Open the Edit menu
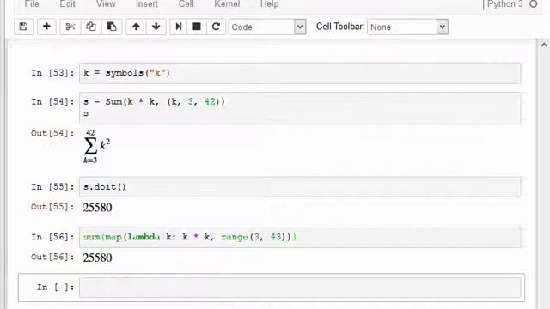 point(67,4)
